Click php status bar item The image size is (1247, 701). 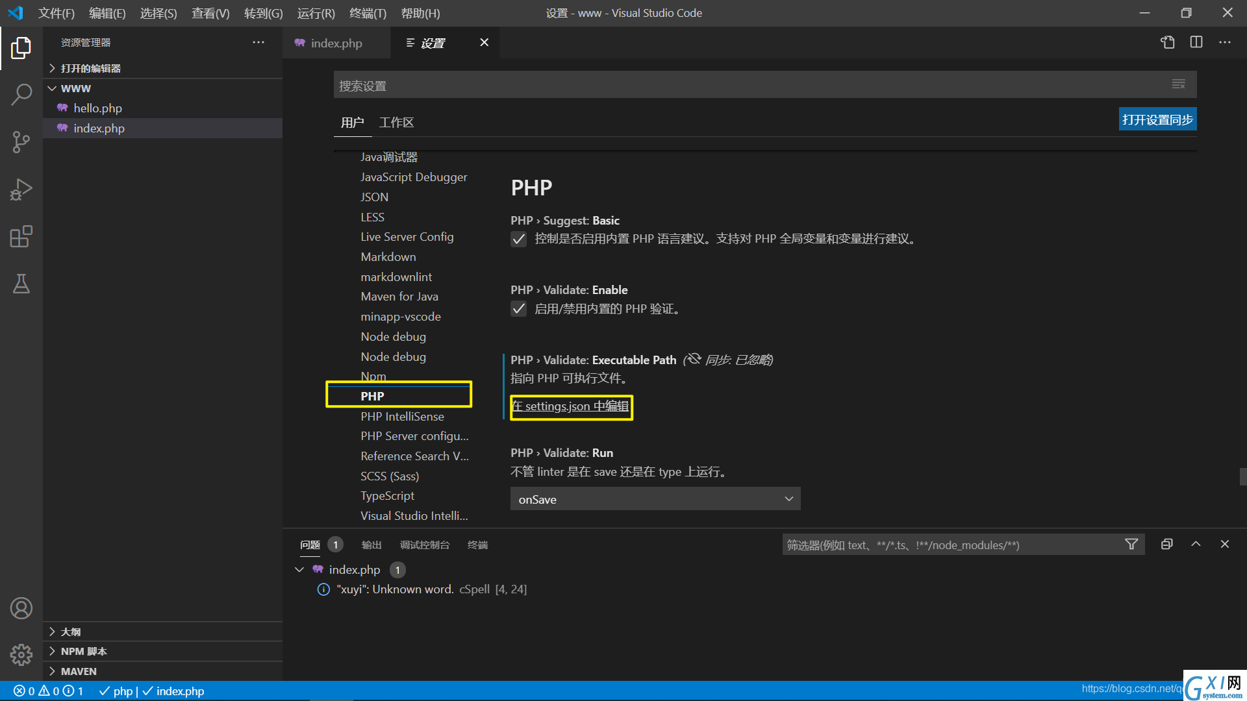[x=116, y=691]
